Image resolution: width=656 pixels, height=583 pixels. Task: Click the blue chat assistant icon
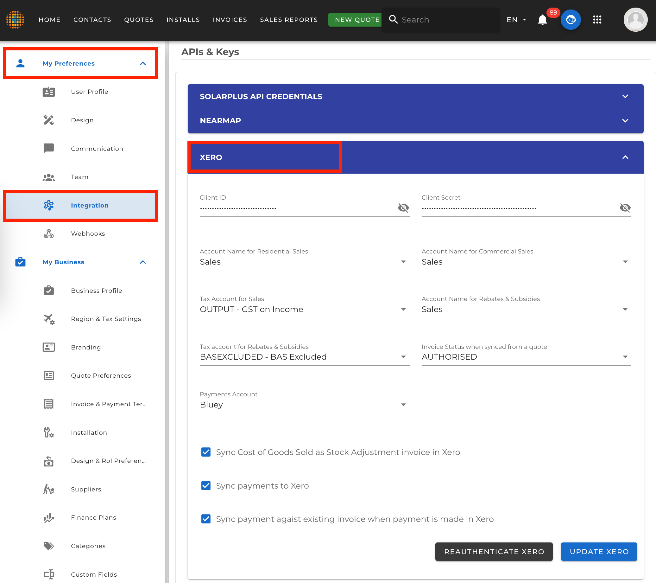pos(570,20)
